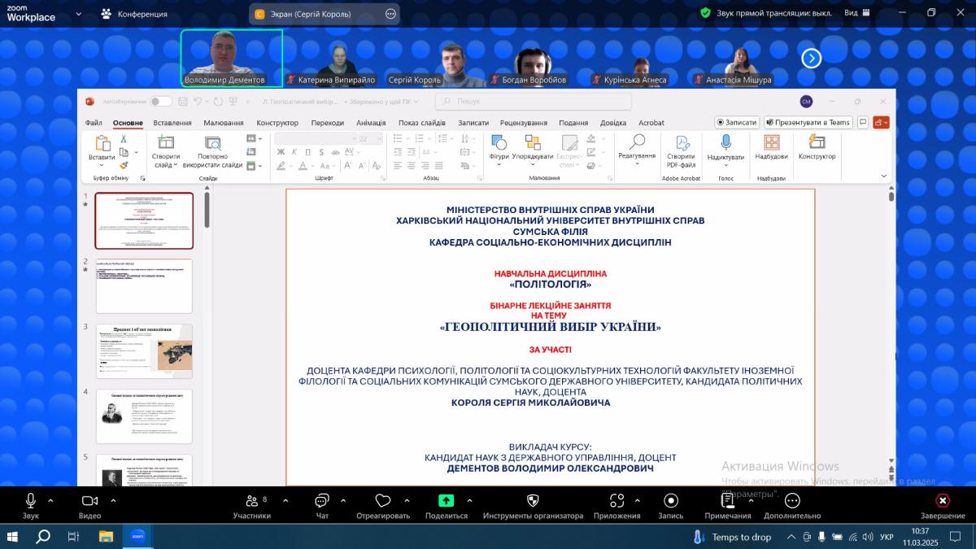Screen dimensions: 976x549
Task: Turn on camera with Видео button
Action: [89, 501]
